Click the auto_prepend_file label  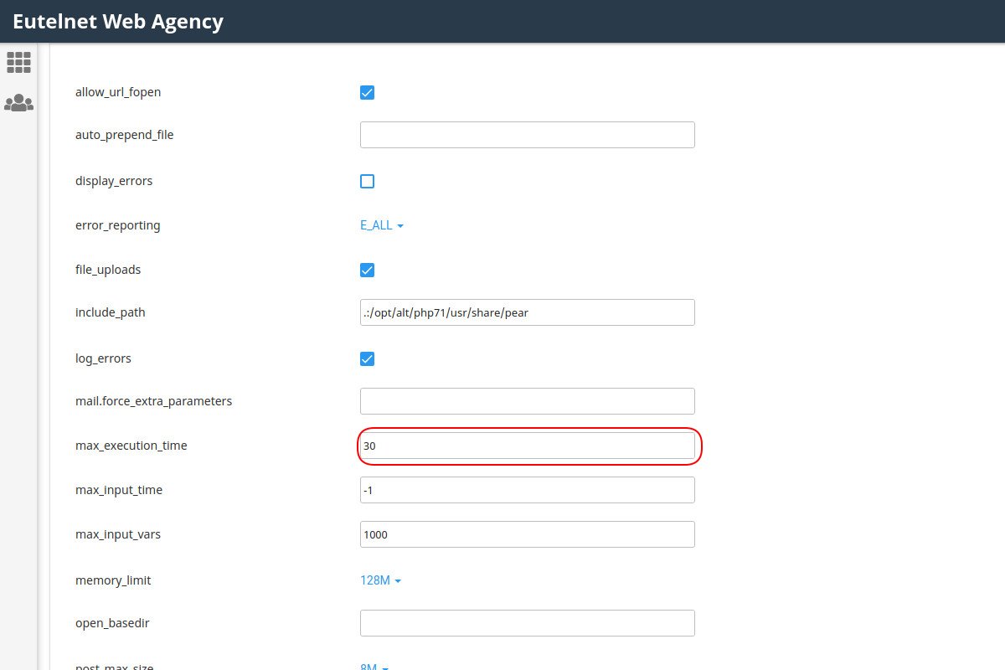pos(125,135)
